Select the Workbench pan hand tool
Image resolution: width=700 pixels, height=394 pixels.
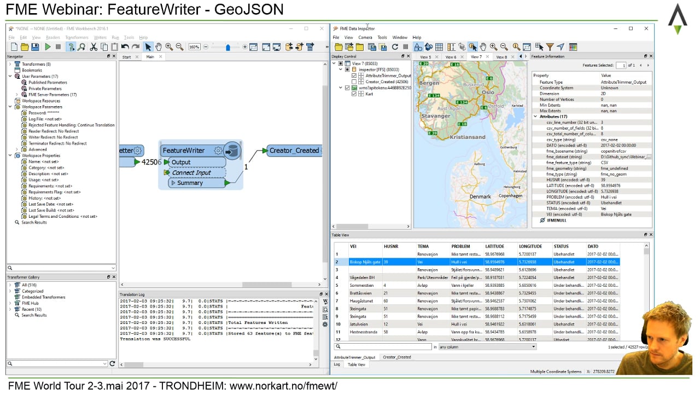click(x=159, y=47)
